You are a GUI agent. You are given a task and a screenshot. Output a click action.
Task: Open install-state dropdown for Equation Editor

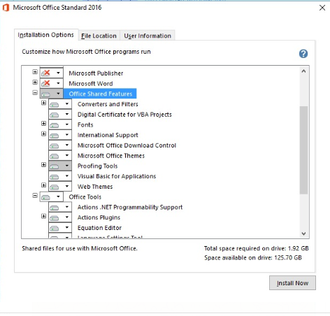pyautogui.click(x=60, y=227)
